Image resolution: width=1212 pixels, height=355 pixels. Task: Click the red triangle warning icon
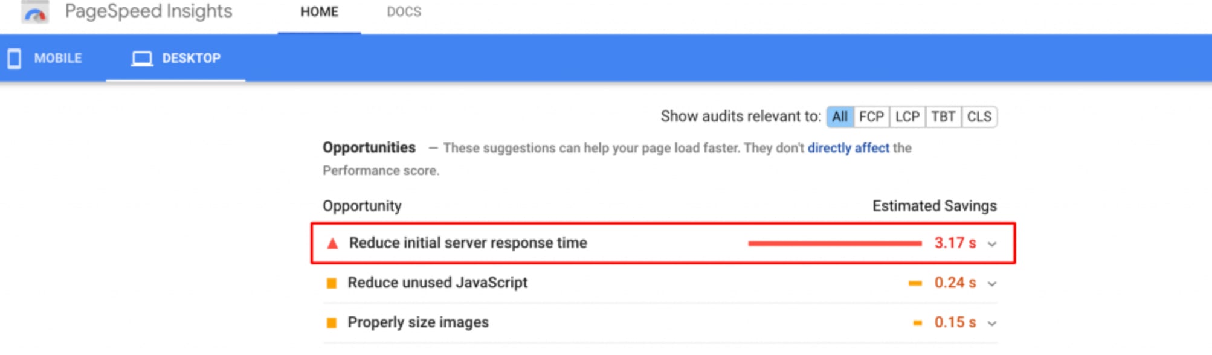pyautogui.click(x=332, y=243)
